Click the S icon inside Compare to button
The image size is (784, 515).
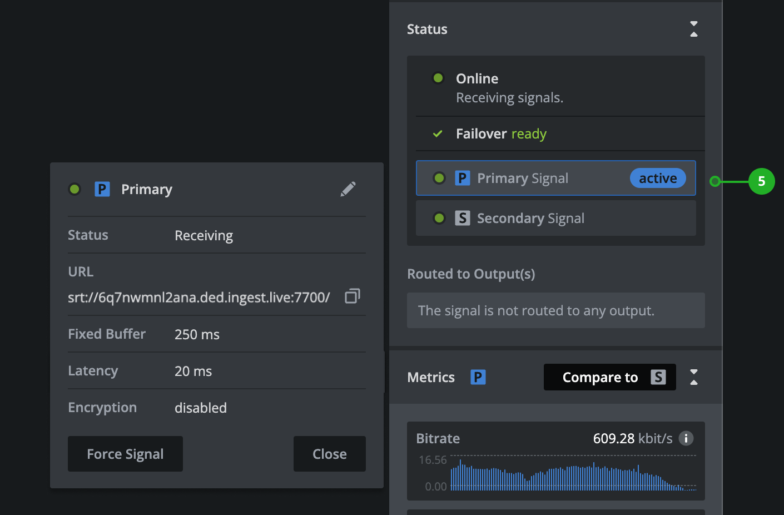659,377
